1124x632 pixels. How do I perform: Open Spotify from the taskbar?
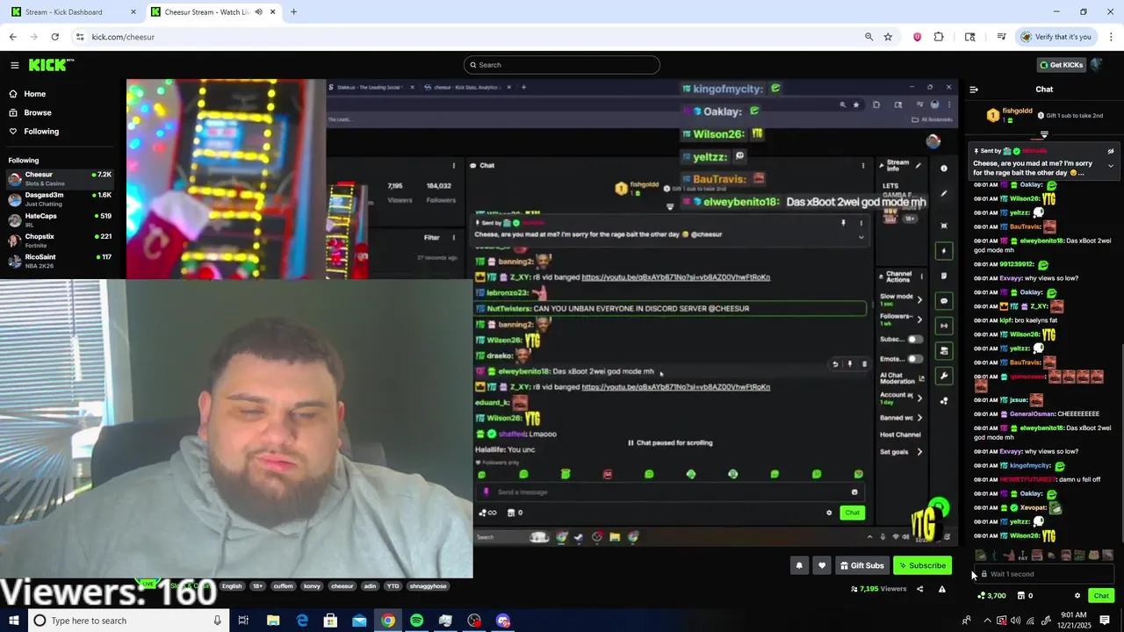[416, 621]
